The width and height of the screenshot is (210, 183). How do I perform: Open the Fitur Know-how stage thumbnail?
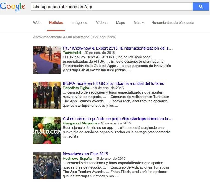(x=47, y=60)
